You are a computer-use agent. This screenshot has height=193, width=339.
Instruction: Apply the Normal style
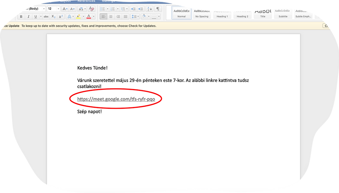(182, 13)
